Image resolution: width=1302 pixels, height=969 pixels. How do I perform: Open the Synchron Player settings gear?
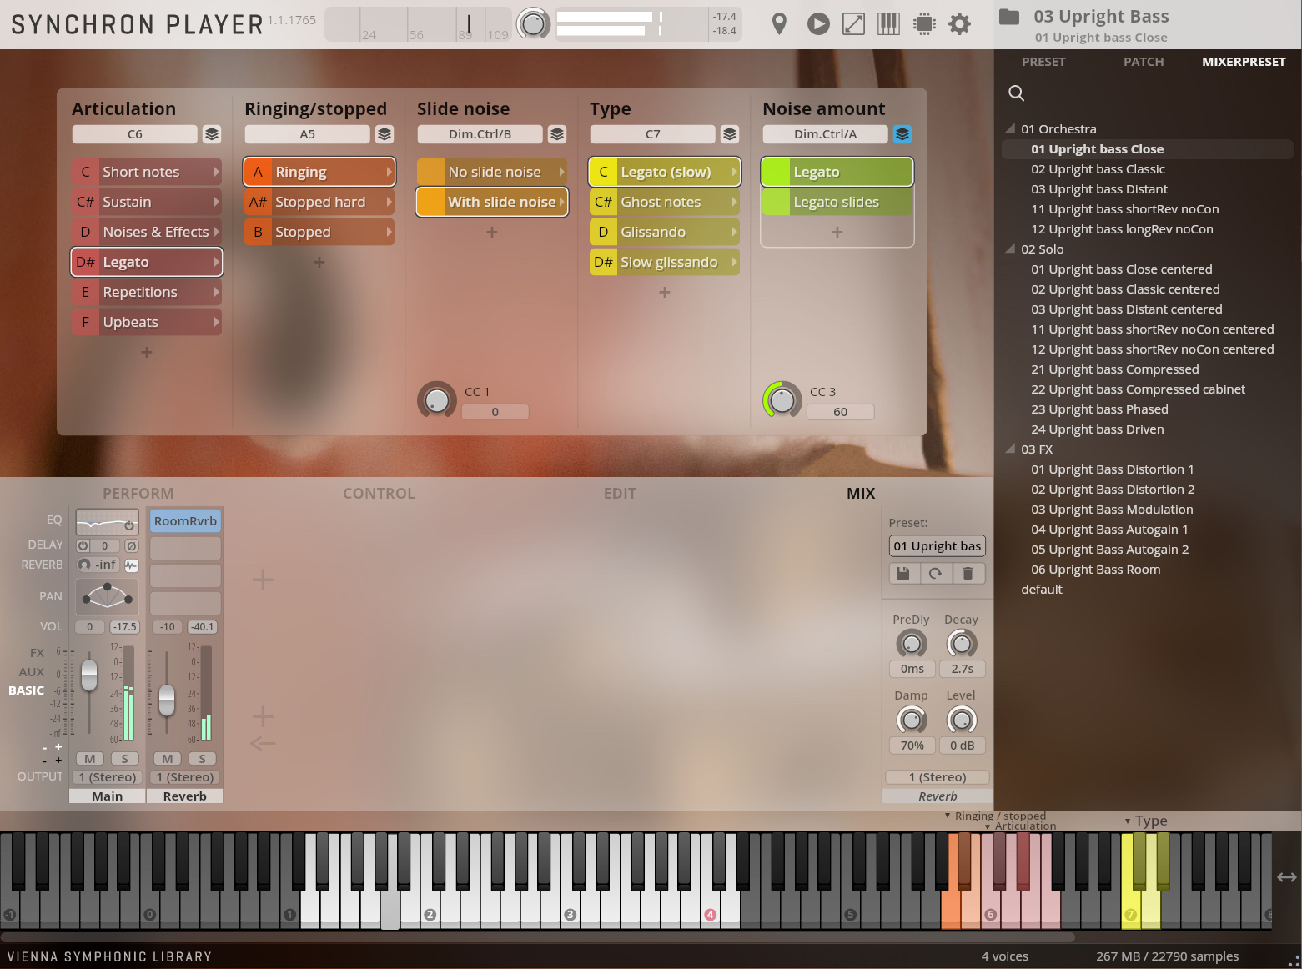[x=959, y=23]
